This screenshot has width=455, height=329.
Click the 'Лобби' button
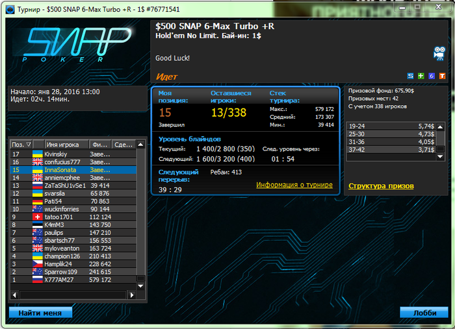click(x=424, y=313)
